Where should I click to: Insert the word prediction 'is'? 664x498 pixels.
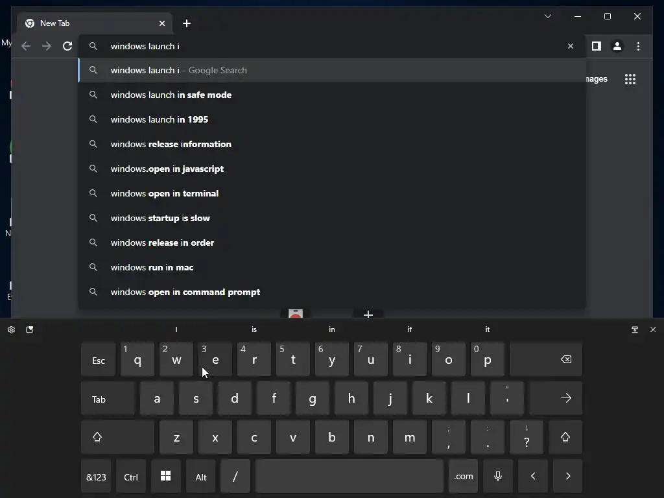(254, 329)
